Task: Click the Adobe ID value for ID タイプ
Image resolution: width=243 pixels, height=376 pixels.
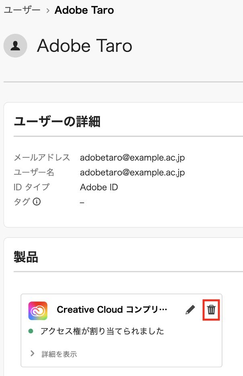Action: tap(99, 187)
